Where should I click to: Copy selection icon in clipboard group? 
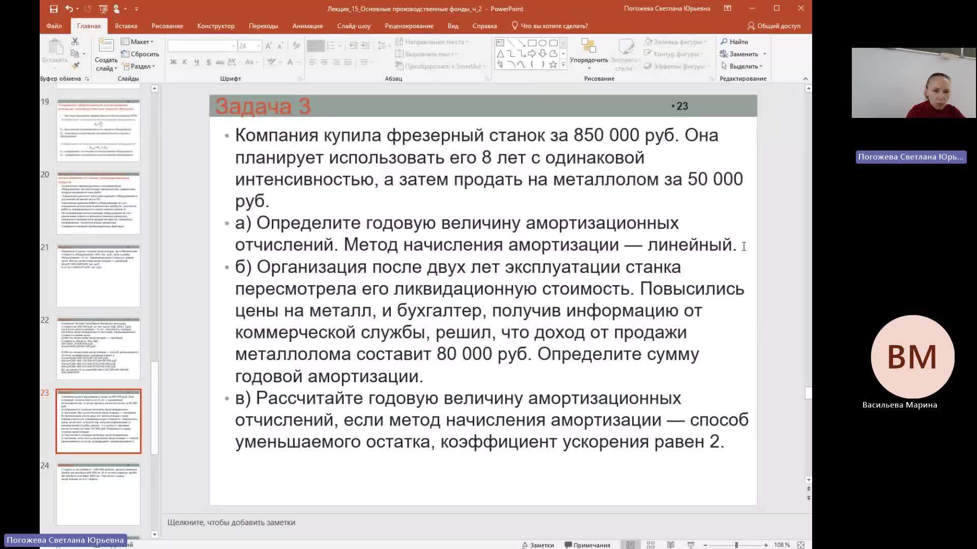[75, 53]
